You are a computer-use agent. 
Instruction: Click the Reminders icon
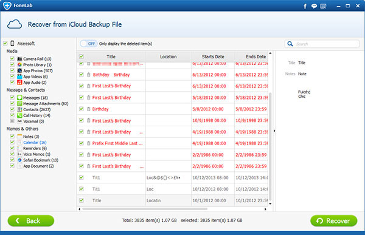click(x=19, y=148)
